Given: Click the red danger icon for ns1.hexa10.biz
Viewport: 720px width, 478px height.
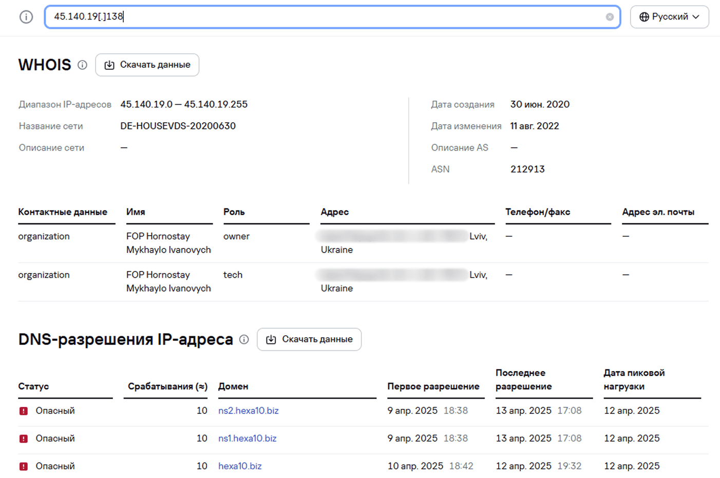Looking at the screenshot, I should click(x=24, y=438).
